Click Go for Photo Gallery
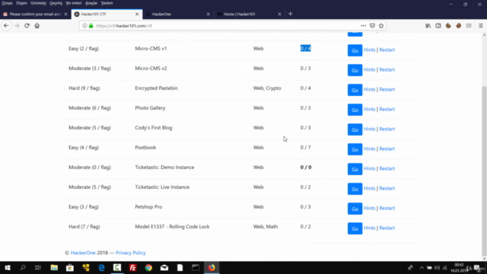 [x=355, y=110]
